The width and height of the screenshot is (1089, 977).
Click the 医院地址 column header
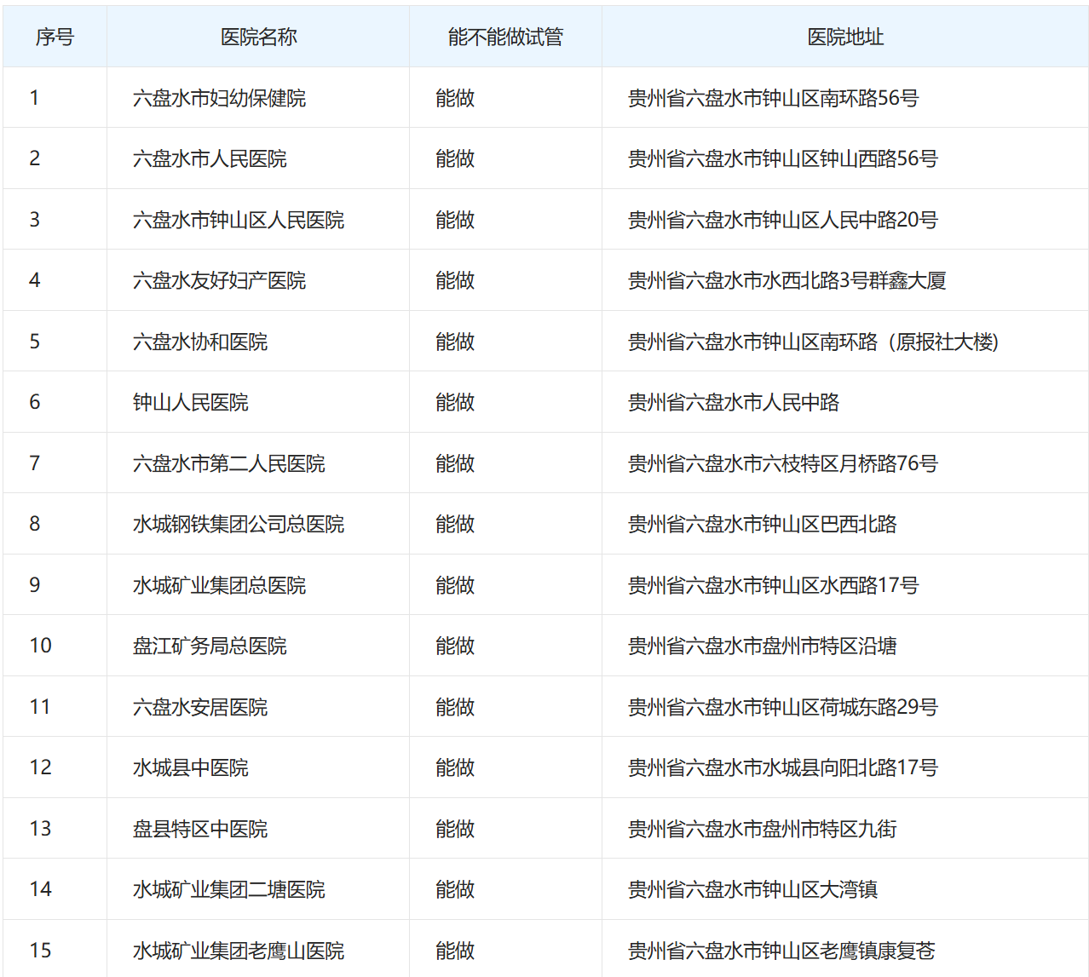point(844,37)
